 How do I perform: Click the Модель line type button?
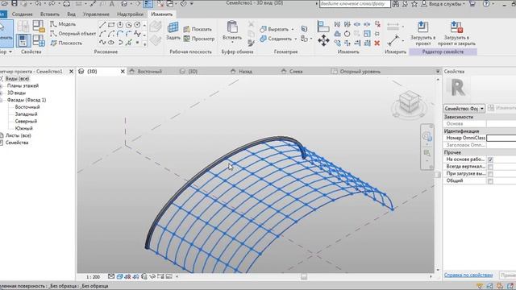[x=63, y=24]
